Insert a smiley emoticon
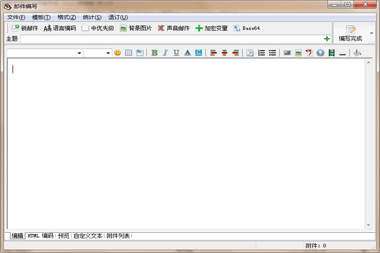Image resolution: width=380 pixels, height=253 pixels. (117, 53)
